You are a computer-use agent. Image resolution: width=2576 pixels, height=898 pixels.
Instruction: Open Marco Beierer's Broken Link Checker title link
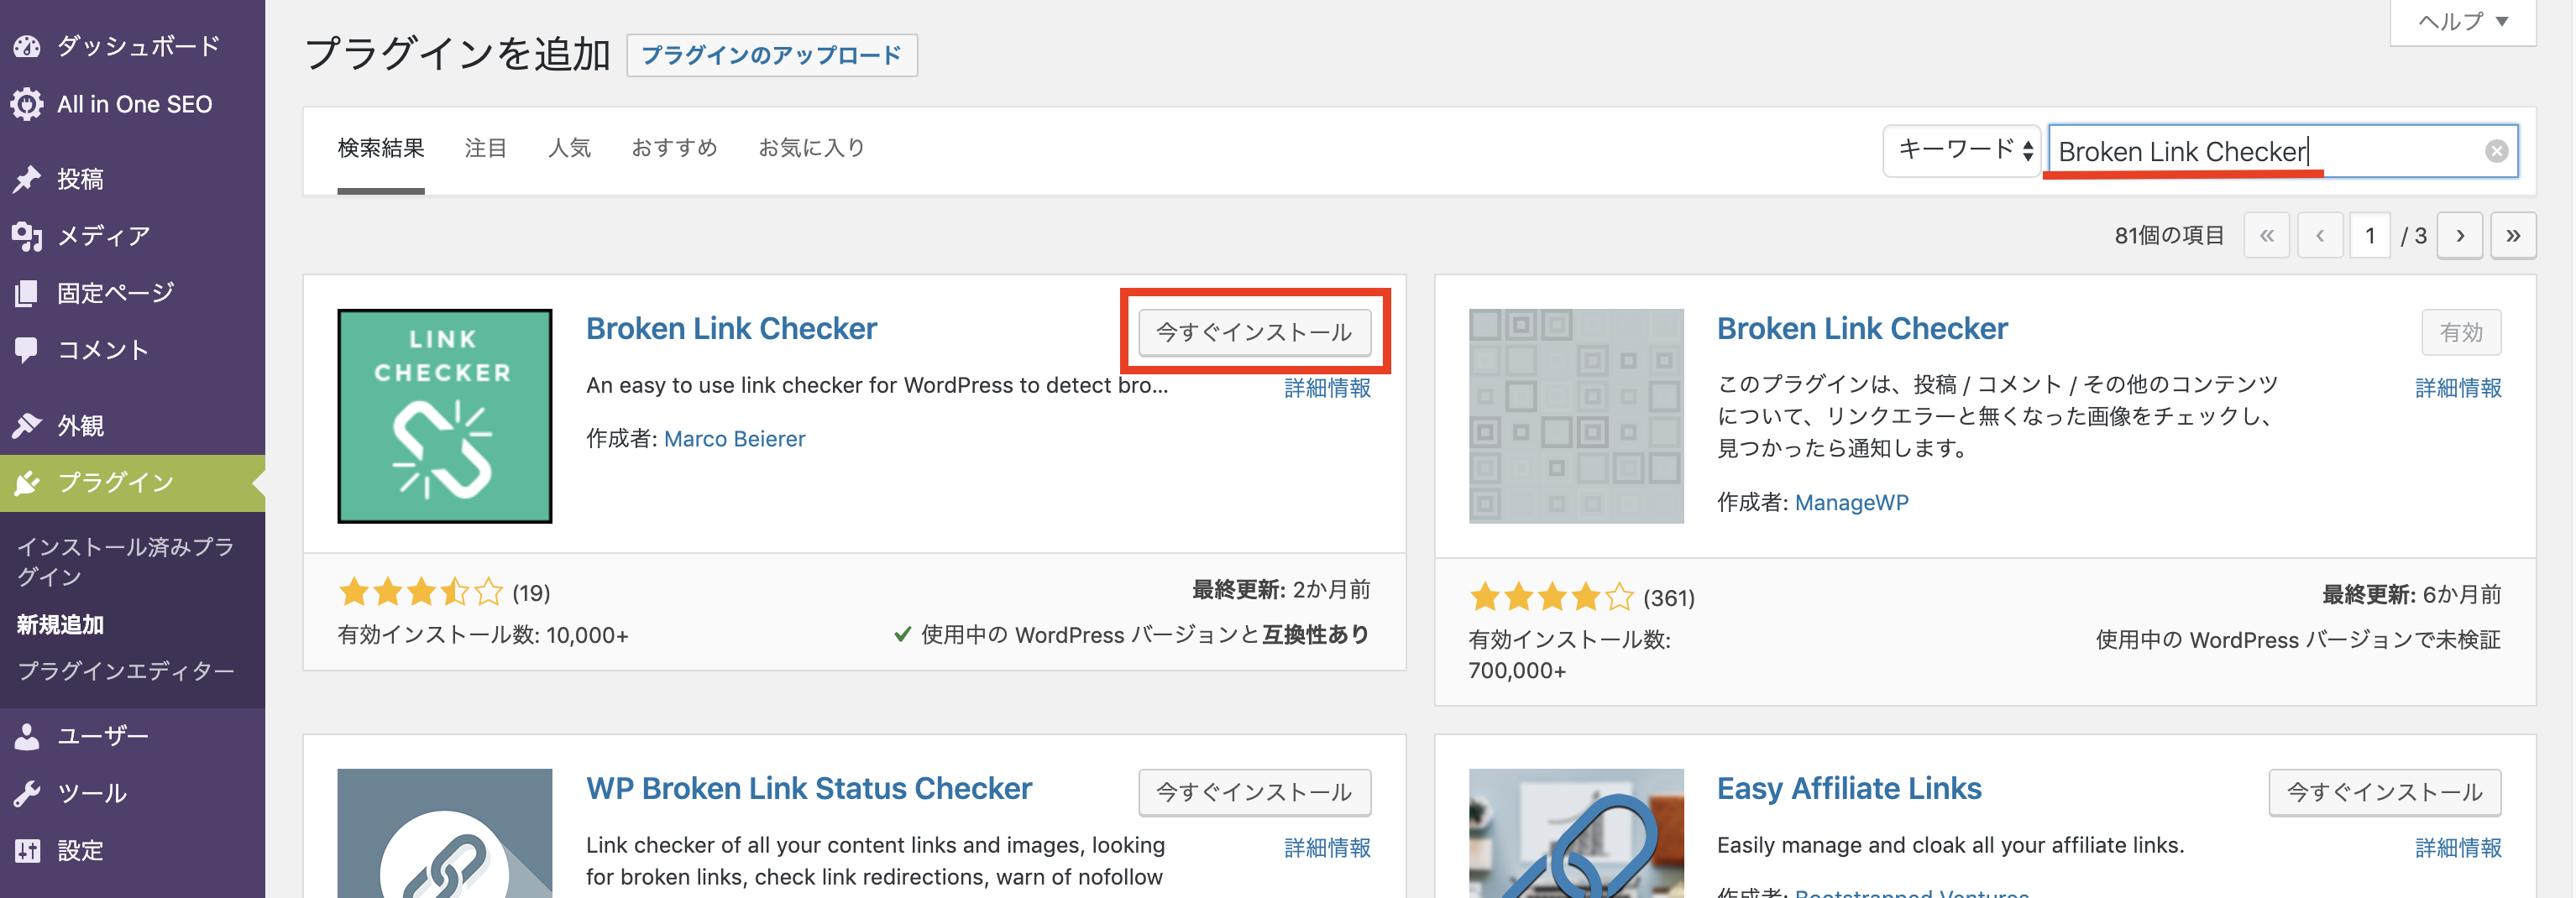731,329
